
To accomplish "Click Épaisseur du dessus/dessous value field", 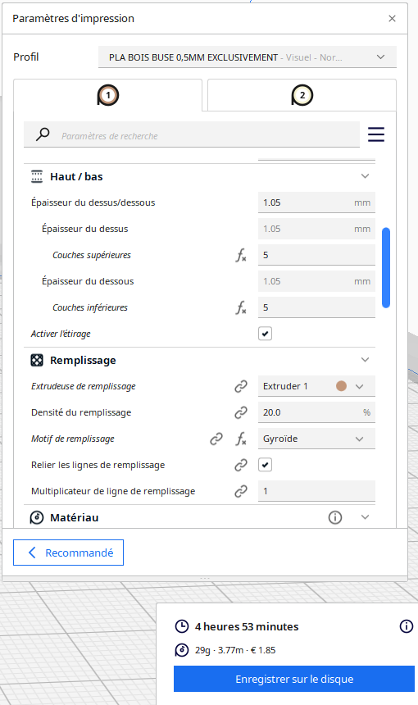I will click(x=316, y=202).
